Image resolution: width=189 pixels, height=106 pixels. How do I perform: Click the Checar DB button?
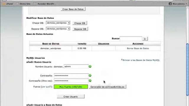80,23
